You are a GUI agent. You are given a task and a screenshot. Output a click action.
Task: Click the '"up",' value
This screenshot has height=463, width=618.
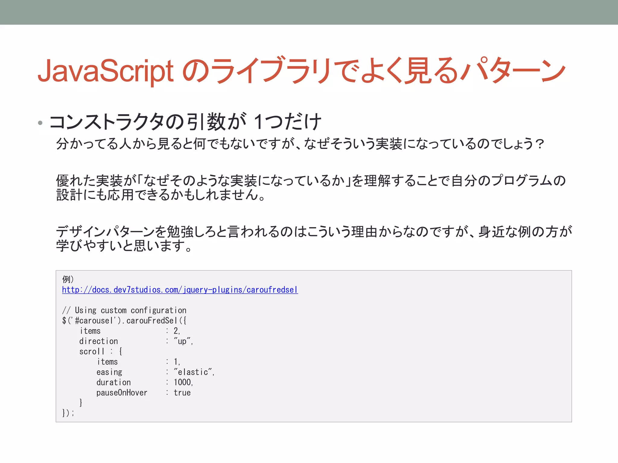[x=183, y=341]
